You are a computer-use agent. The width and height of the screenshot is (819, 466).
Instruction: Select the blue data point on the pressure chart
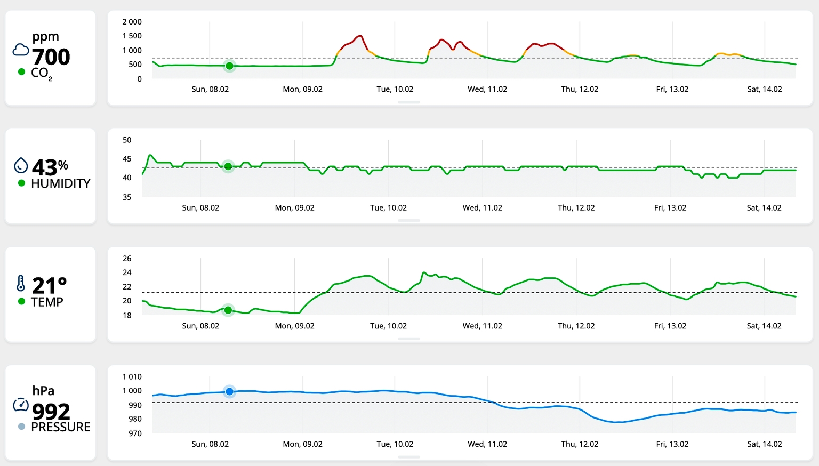point(229,391)
